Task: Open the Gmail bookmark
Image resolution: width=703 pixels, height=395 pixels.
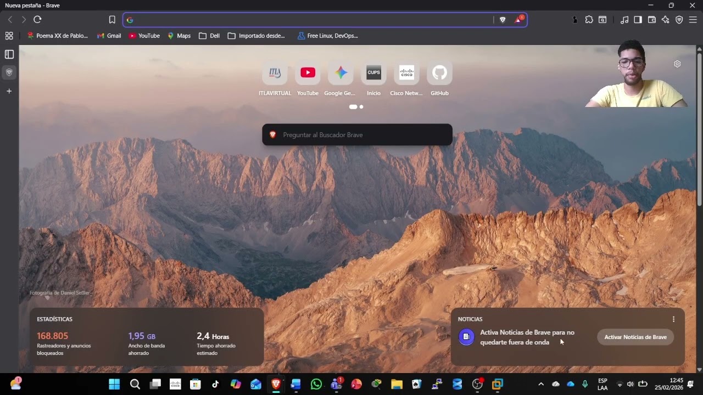Action: (109, 36)
